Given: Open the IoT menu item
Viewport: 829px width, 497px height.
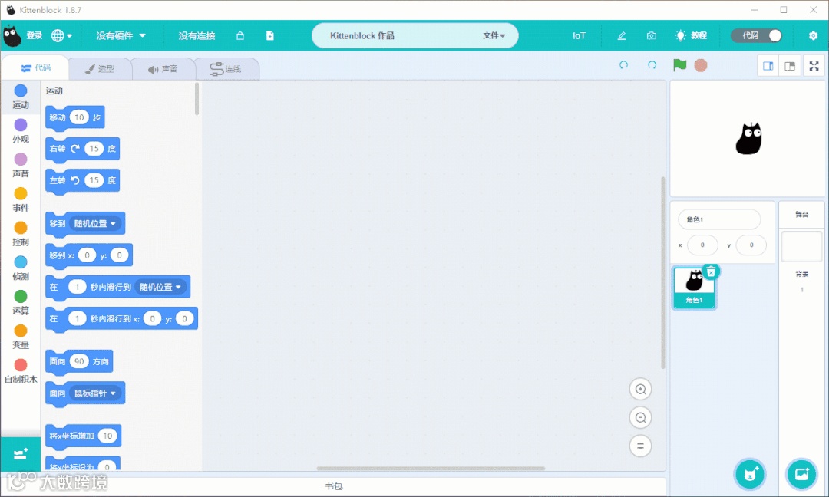Looking at the screenshot, I should 579,35.
